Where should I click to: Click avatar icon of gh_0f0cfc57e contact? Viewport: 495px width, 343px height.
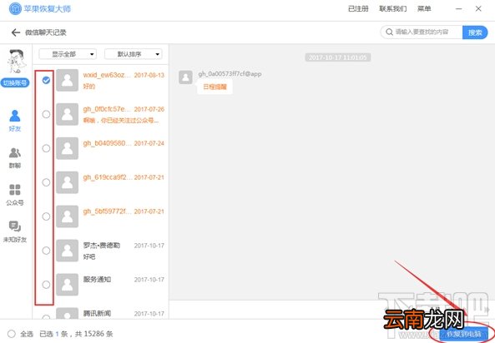pyautogui.click(x=68, y=114)
